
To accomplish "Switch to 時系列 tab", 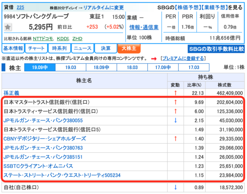I will [59, 48].
